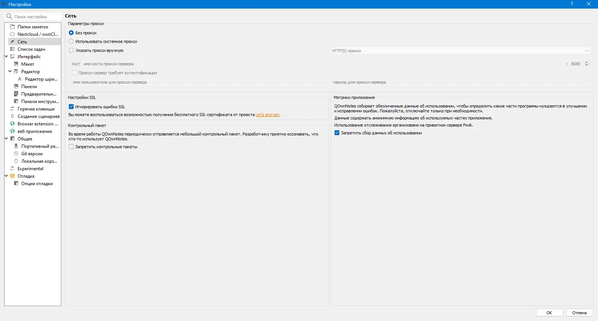Screen dimensions: 598x321
Task: Click the smiley icon beside Отладка
Action: pyautogui.click(x=12, y=176)
